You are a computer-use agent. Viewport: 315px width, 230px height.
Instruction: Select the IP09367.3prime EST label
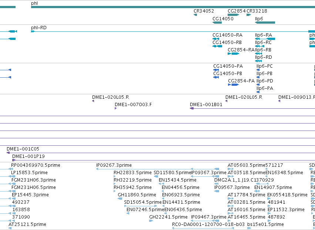[x=208, y=173]
